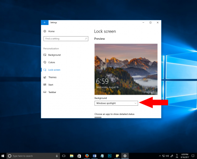Viewport: 197px width, 159px height.
Task: Open Microsoft Word from the taskbar
Action: pos(94,156)
